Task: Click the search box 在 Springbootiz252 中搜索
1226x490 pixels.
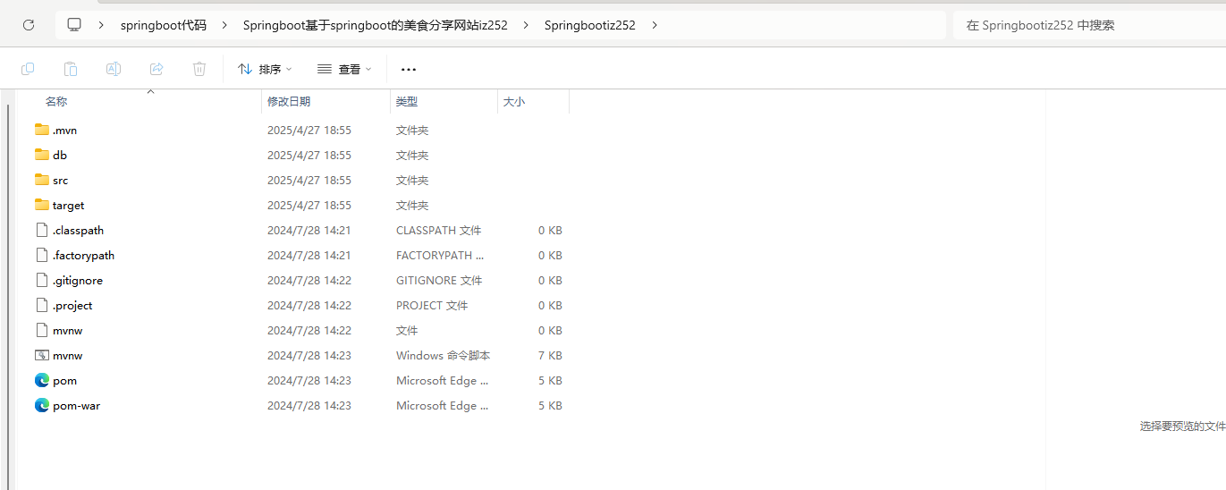Action: tap(1089, 25)
